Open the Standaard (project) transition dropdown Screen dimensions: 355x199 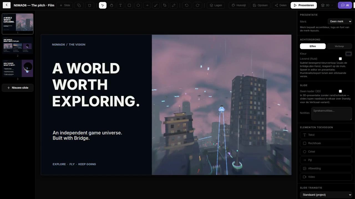(x=326, y=195)
